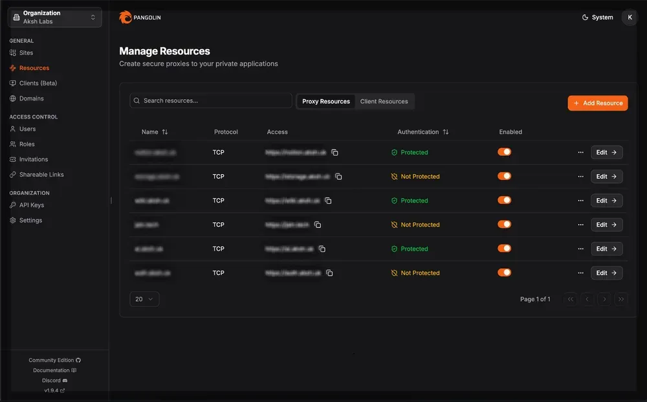Open the K user avatar menu

pyautogui.click(x=630, y=17)
